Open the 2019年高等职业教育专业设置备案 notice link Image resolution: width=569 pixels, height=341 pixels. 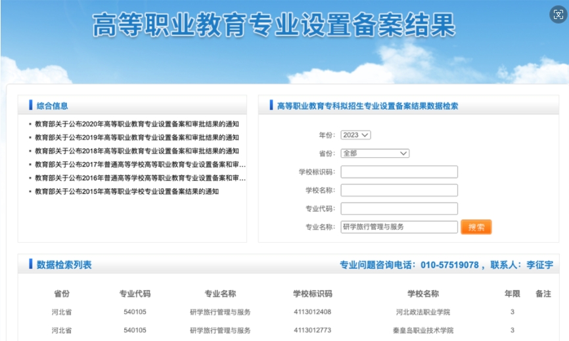(137, 138)
